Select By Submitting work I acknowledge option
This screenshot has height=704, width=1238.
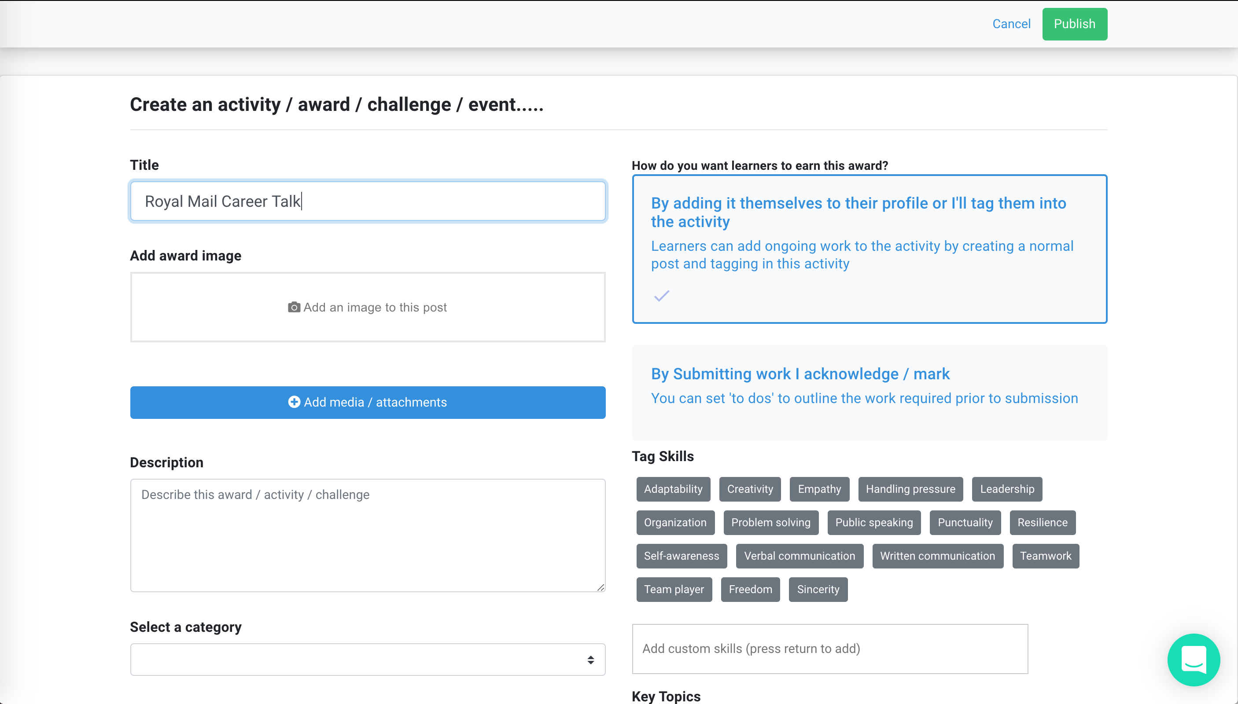869,392
